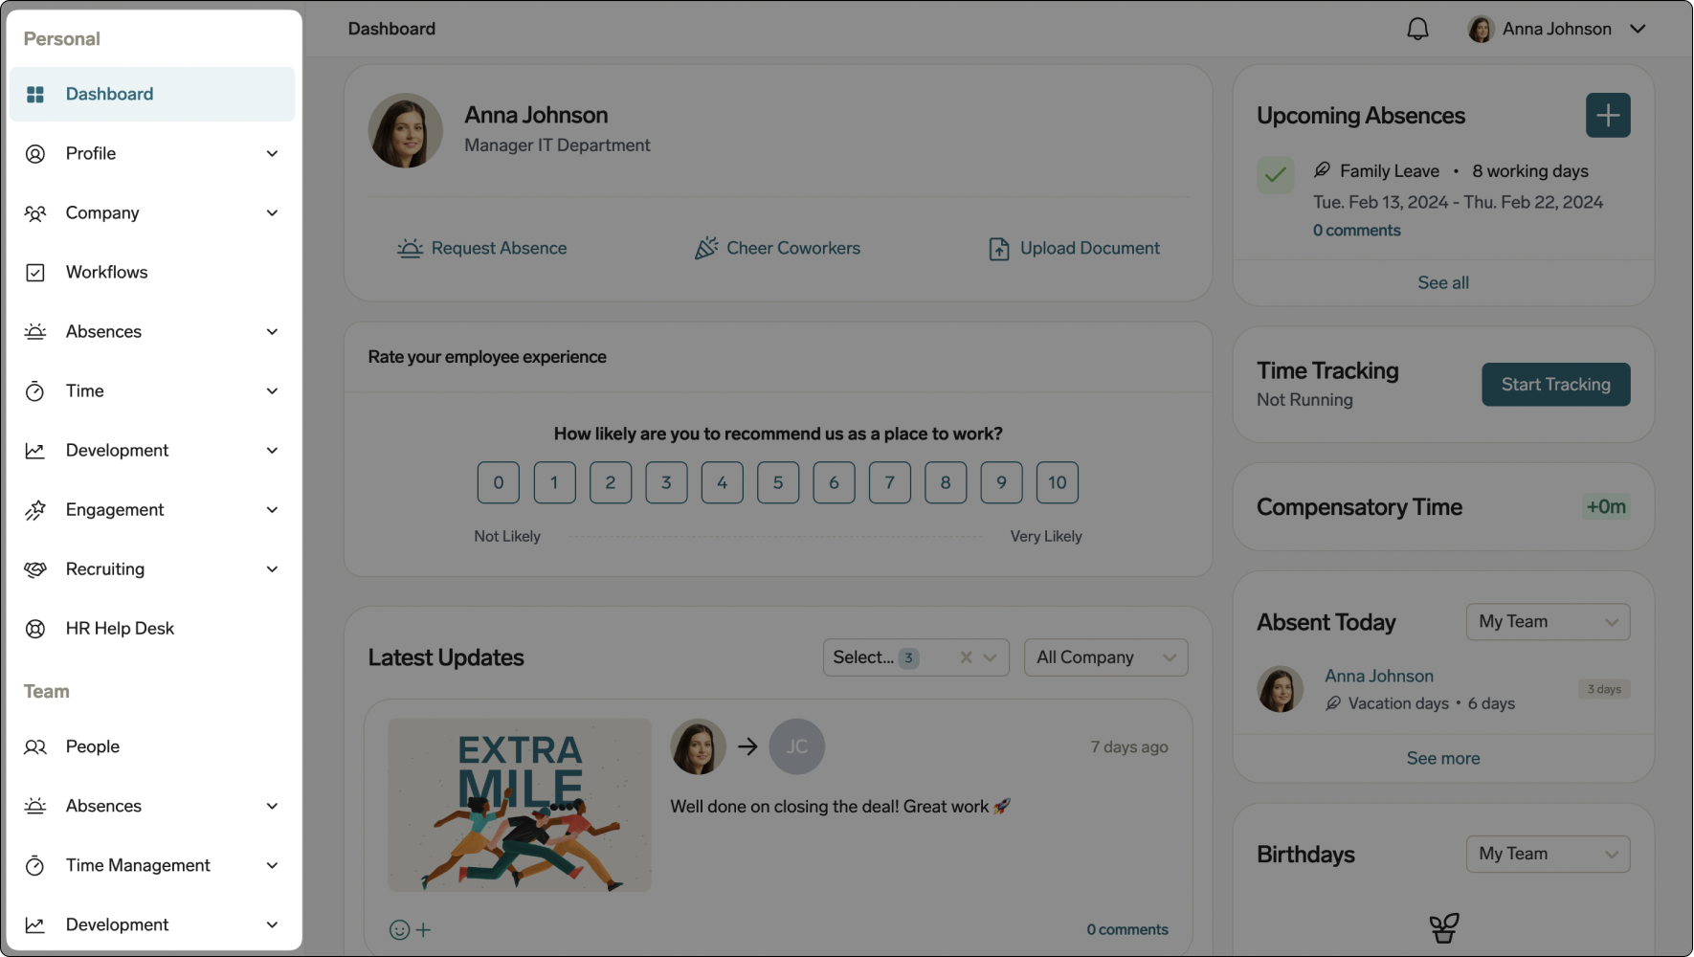Click the Start Tracking button

1555,385
